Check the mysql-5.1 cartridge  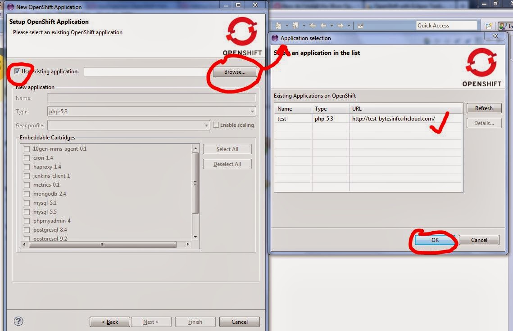click(27, 203)
